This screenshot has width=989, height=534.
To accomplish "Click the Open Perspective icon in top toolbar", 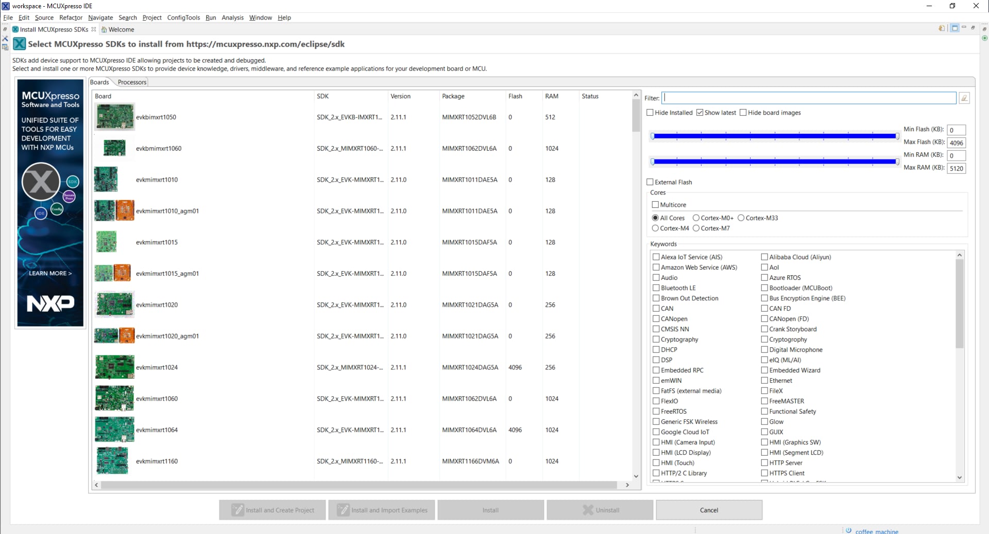I will pos(942,28).
